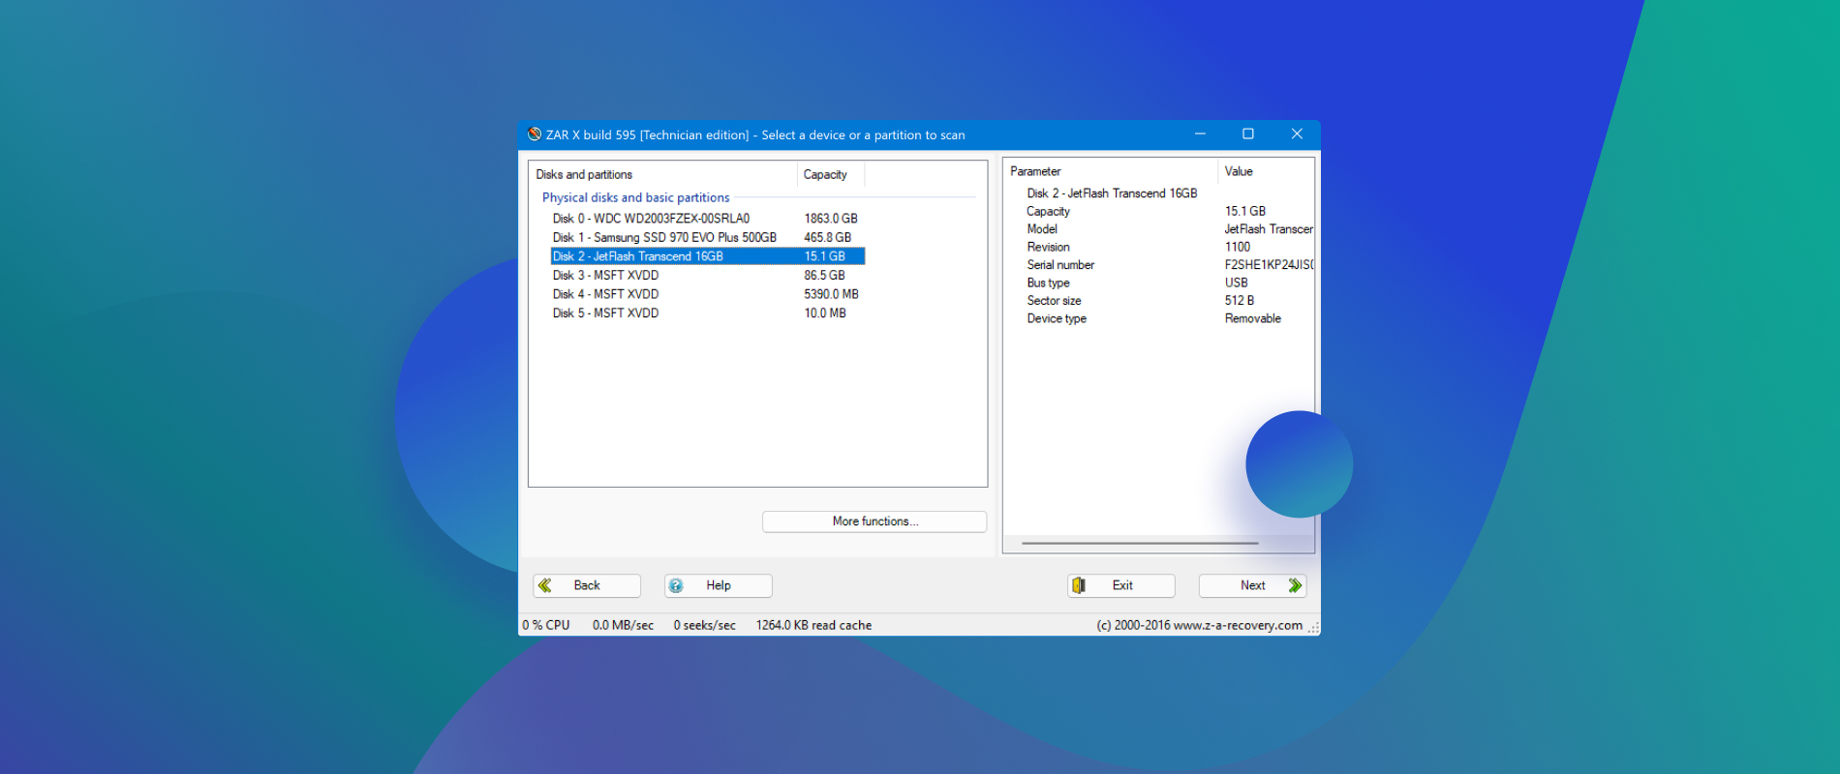Click the 0 seeks/sec status entry

point(704,625)
